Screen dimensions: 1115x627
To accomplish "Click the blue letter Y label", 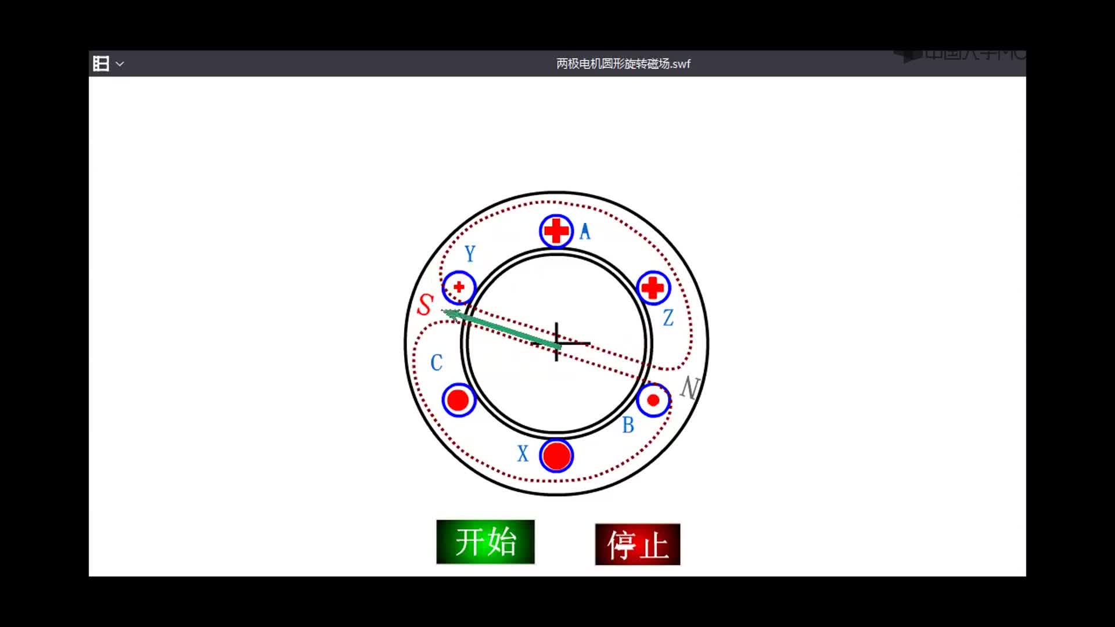I will pyautogui.click(x=470, y=254).
